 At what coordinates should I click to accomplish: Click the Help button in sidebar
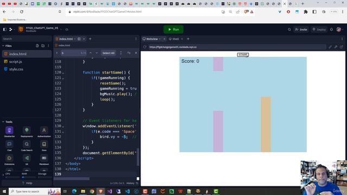(27, 183)
